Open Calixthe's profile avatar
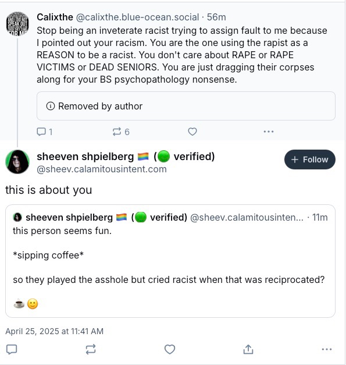This screenshot has width=346, height=365. 17,24
